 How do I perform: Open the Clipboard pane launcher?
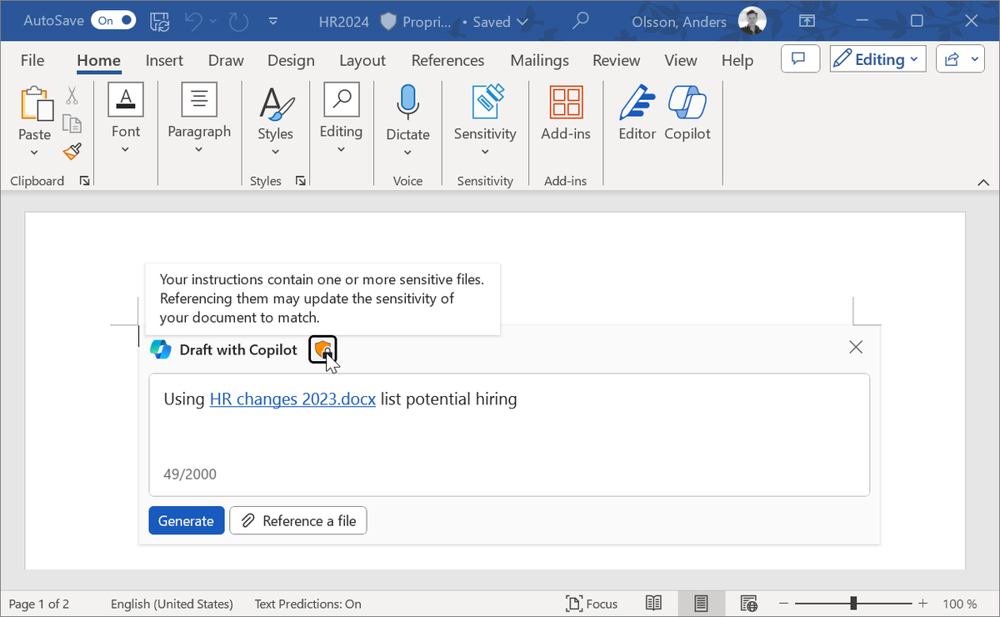(84, 181)
